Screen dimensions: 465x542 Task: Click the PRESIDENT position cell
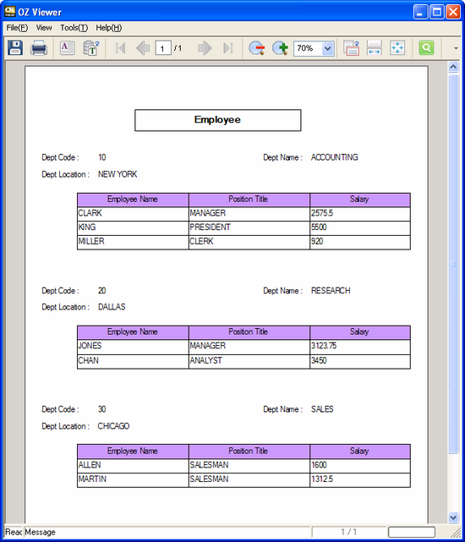pos(249,227)
